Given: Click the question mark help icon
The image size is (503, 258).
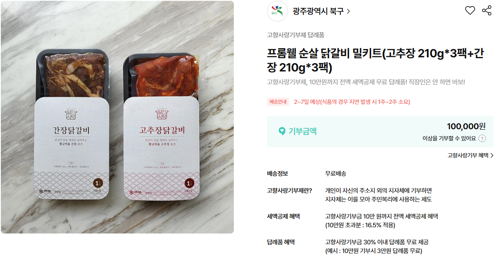Looking at the screenshot, I should point(482,138).
